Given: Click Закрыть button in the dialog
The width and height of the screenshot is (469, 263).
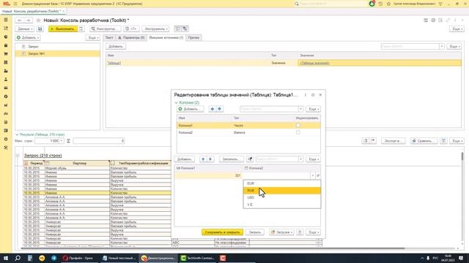Looking at the screenshot, I should 255,232.
